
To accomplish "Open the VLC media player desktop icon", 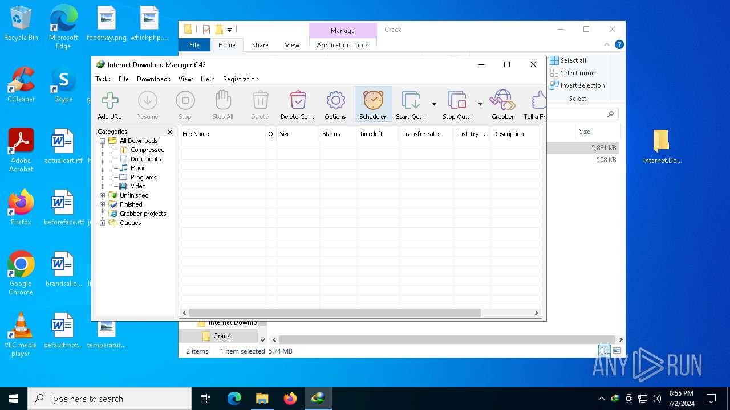I will point(21,335).
